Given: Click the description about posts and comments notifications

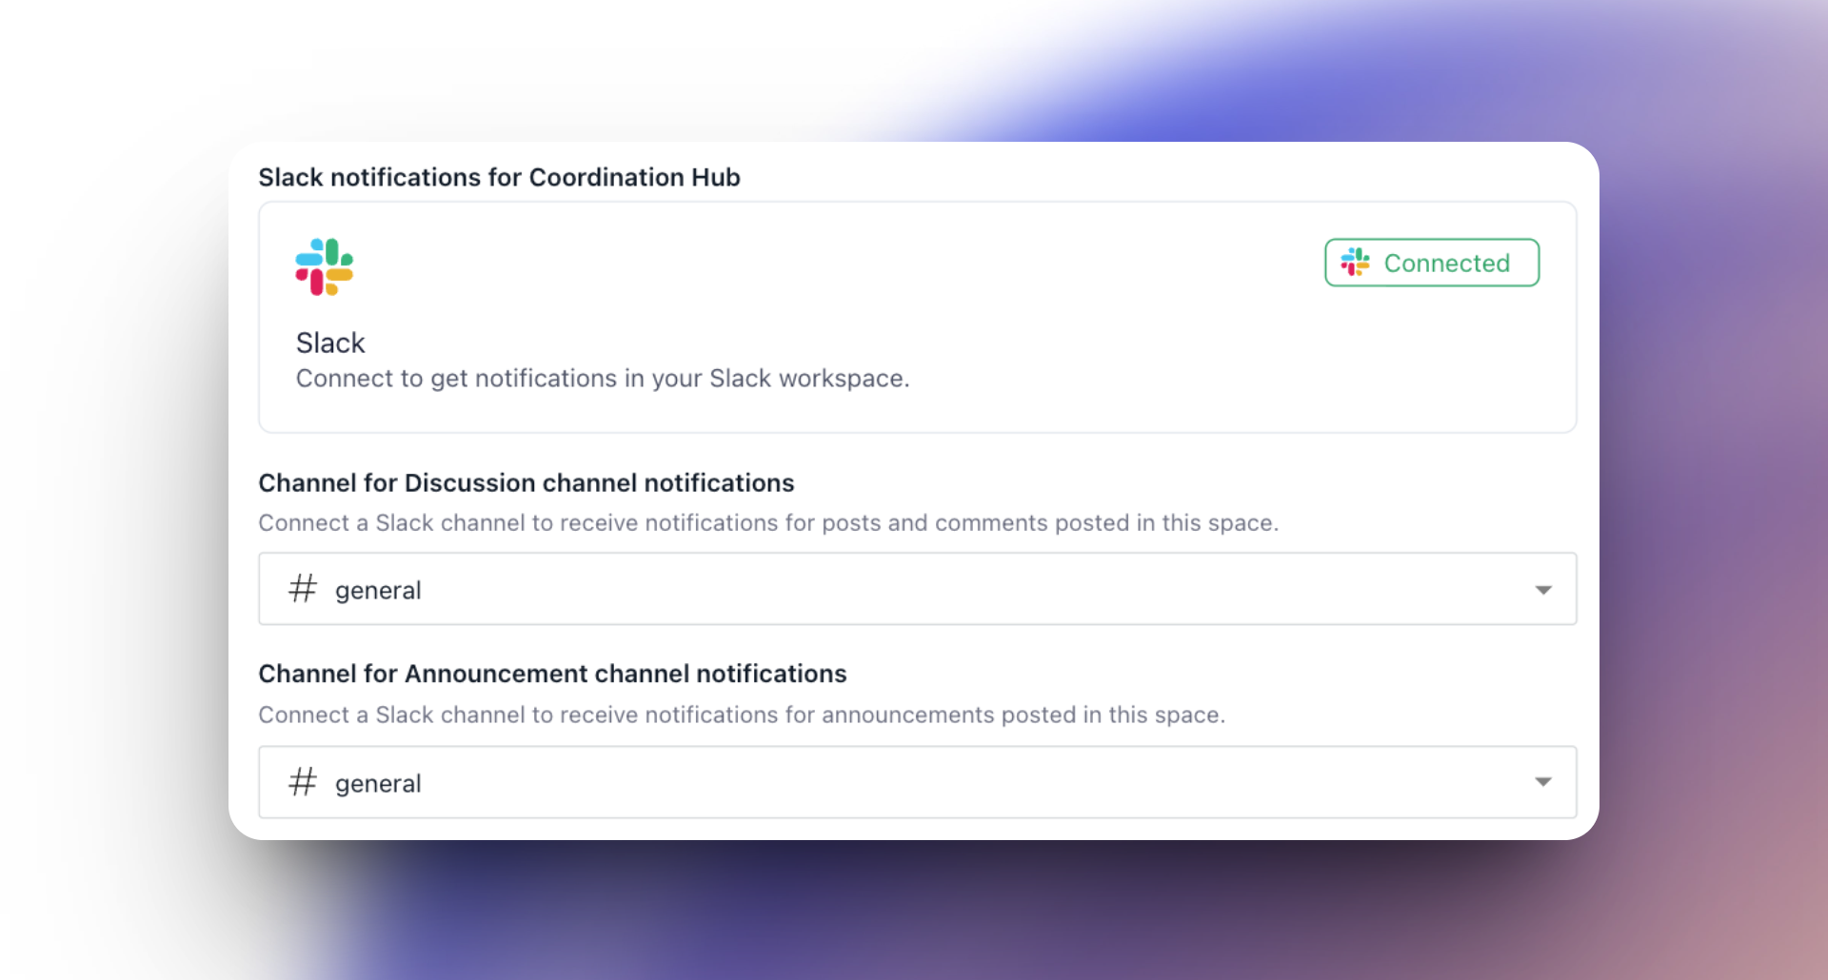Looking at the screenshot, I should [x=768, y=523].
